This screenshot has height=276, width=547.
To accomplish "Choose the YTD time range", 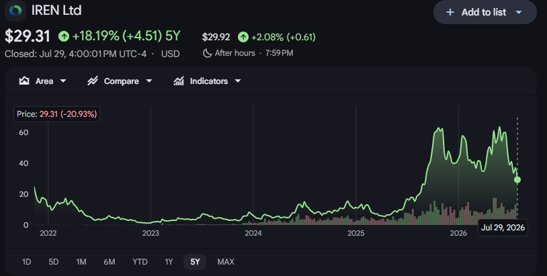I will click(140, 262).
